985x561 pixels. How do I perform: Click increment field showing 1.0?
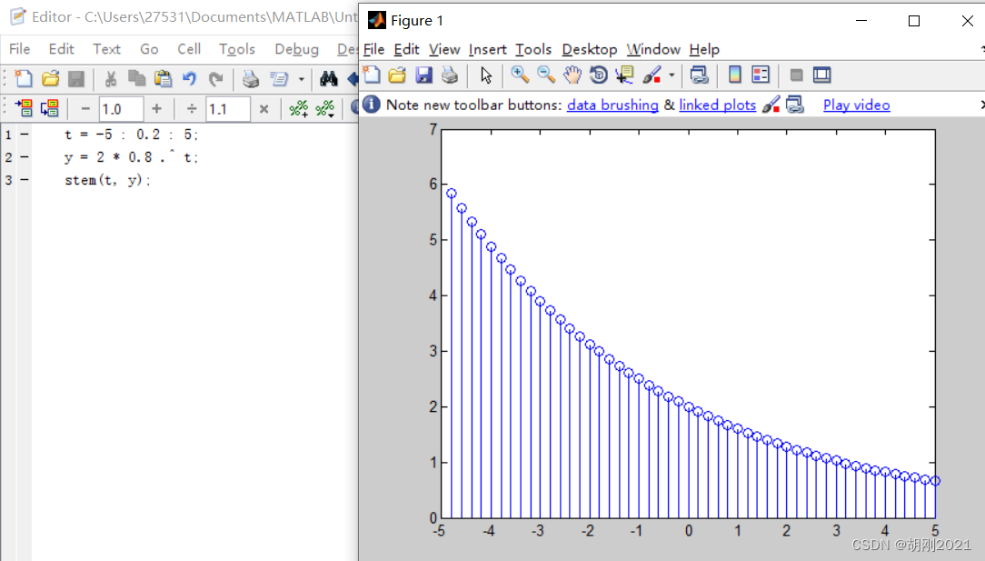coord(121,109)
